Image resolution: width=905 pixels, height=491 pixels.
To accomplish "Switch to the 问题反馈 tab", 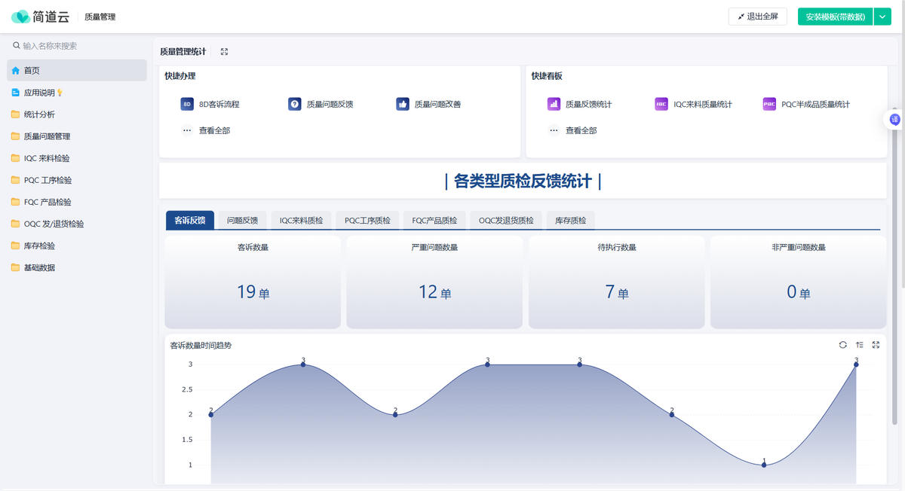I will (x=242, y=221).
